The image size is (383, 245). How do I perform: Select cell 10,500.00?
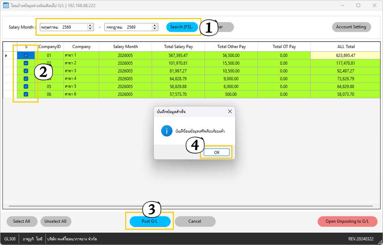click(231, 71)
